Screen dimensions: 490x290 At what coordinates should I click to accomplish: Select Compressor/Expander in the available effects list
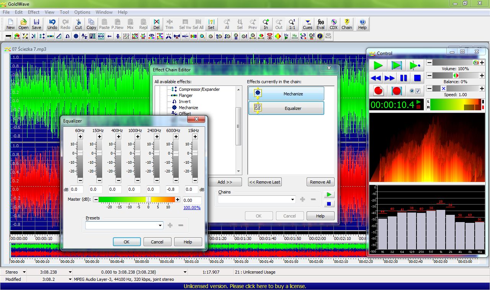coord(199,89)
